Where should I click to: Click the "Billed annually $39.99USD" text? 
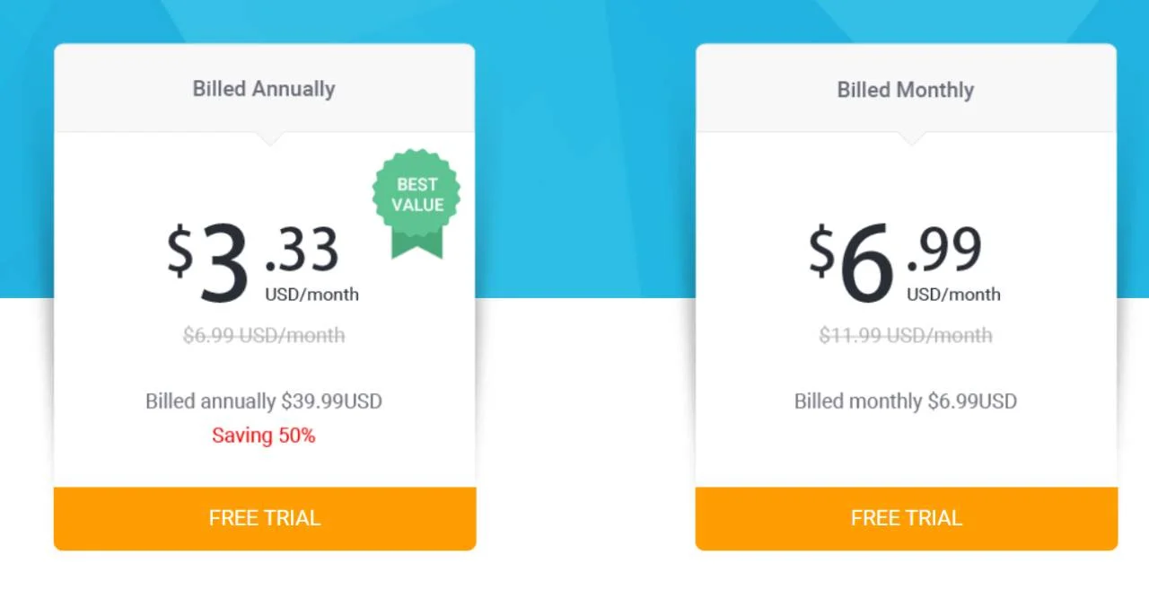[264, 401]
